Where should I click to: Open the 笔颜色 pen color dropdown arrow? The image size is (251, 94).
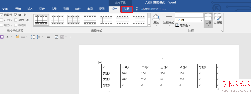coord(190,25)
